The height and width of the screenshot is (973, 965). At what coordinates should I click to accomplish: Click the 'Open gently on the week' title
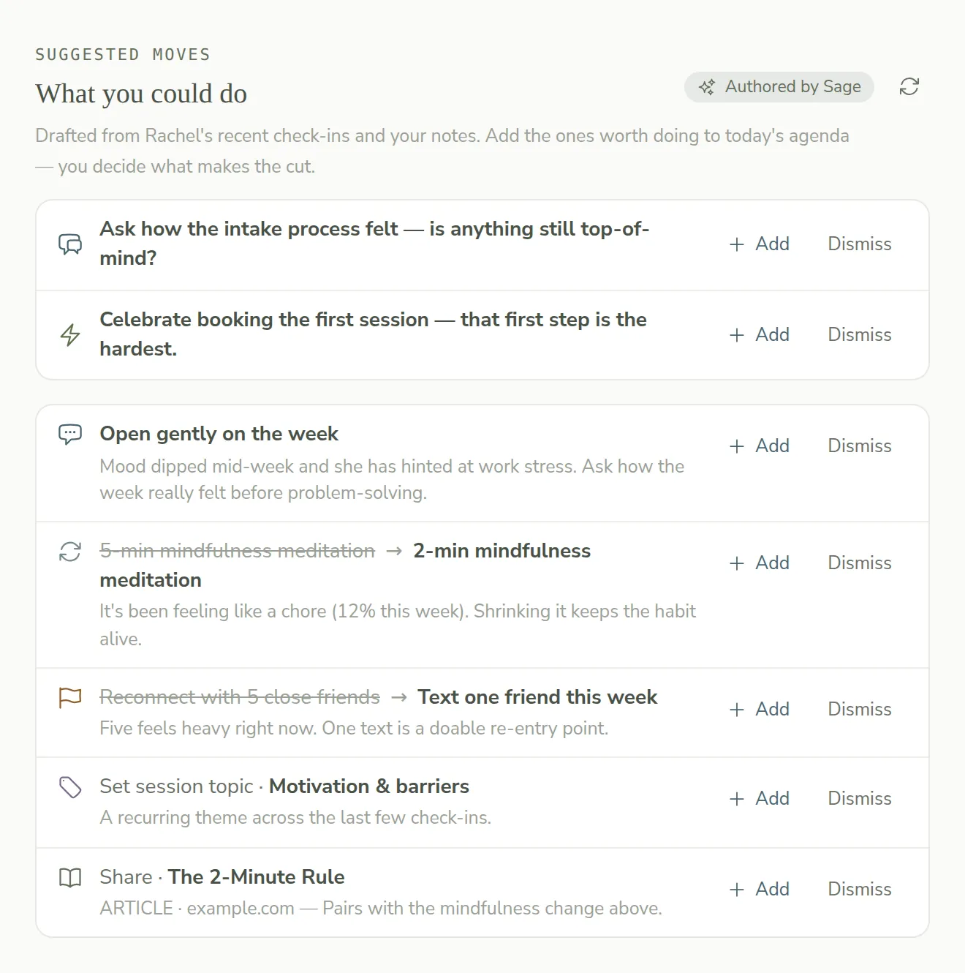[x=219, y=434]
